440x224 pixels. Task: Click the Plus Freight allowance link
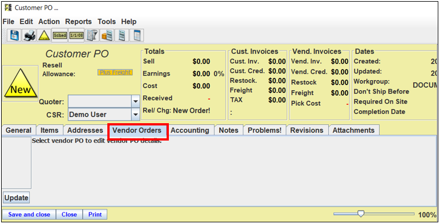[115, 72]
